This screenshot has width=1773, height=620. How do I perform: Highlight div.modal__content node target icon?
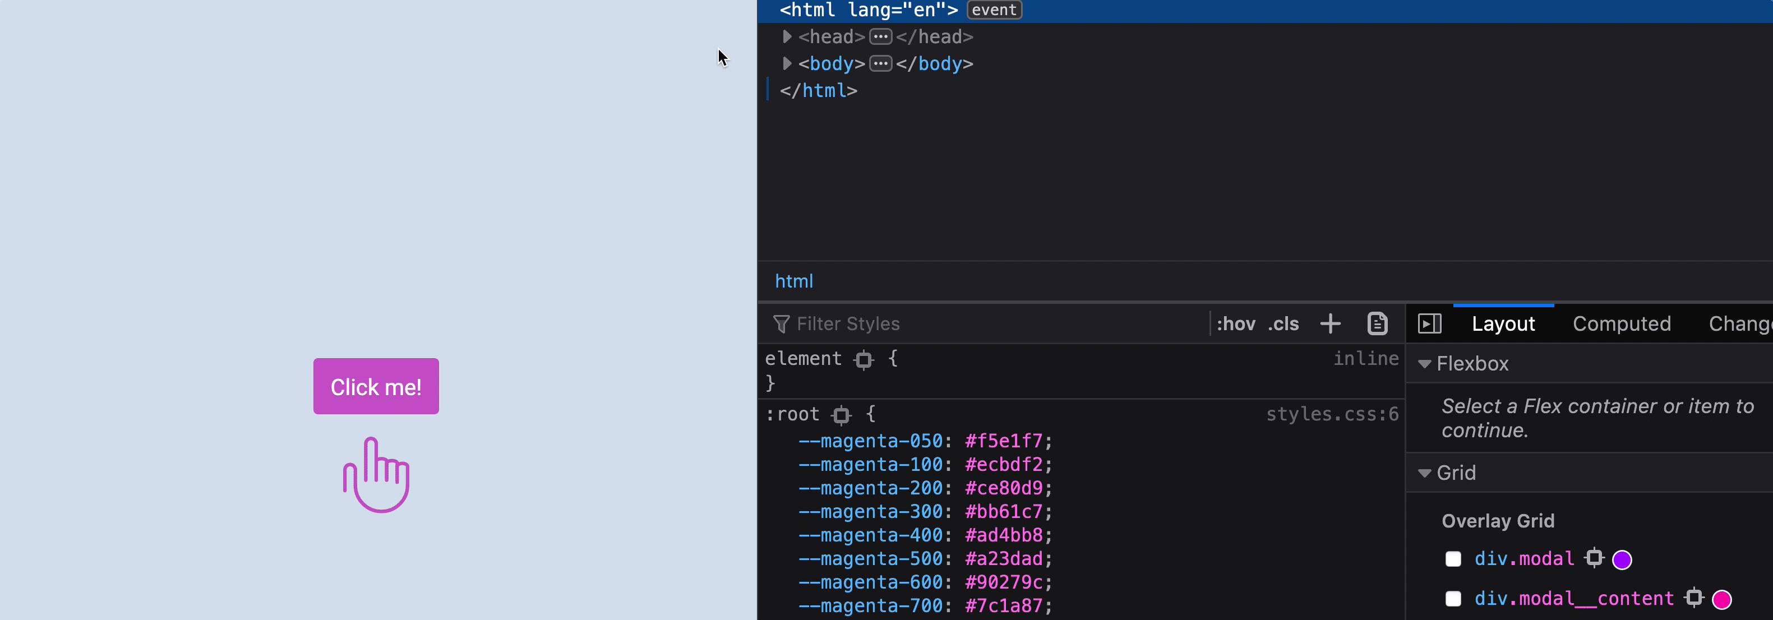point(1693,598)
